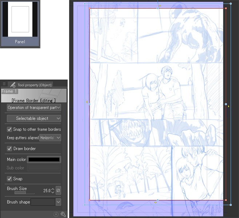Click right yellow triangle frame handle

228,106
